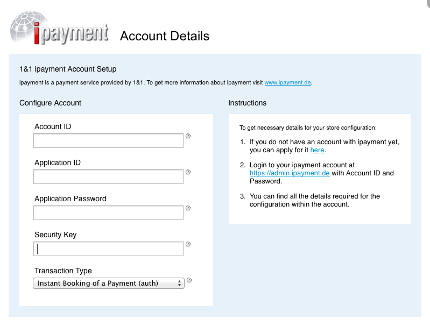Click the ipayment globe logo
430x326 pixels.
[59, 27]
